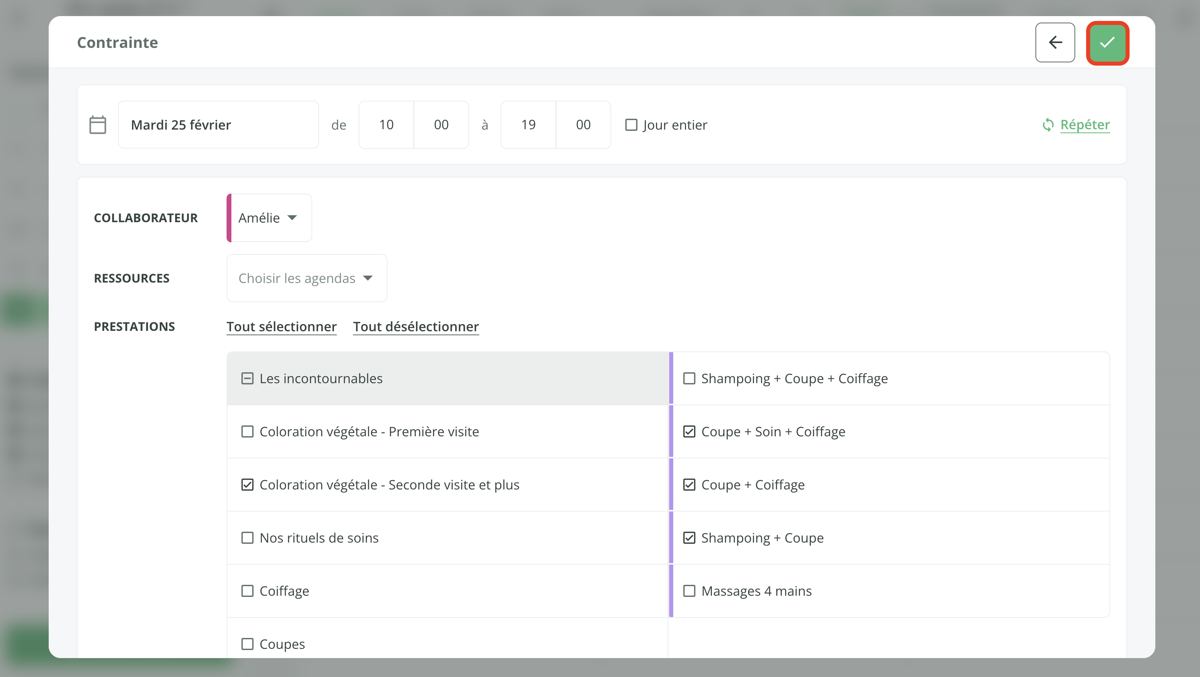The width and height of the screenshot is (1200, 677).
Task: Uncheck the Coupe + Soin + Coiffage prestation
Action: [689, 431]
